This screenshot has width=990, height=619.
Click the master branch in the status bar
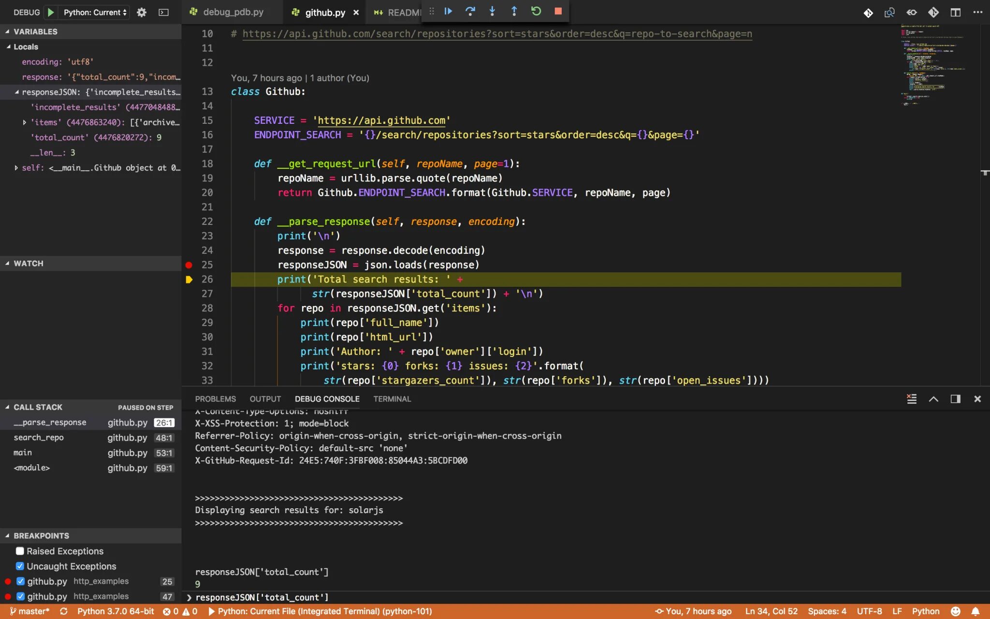point(30,611)
